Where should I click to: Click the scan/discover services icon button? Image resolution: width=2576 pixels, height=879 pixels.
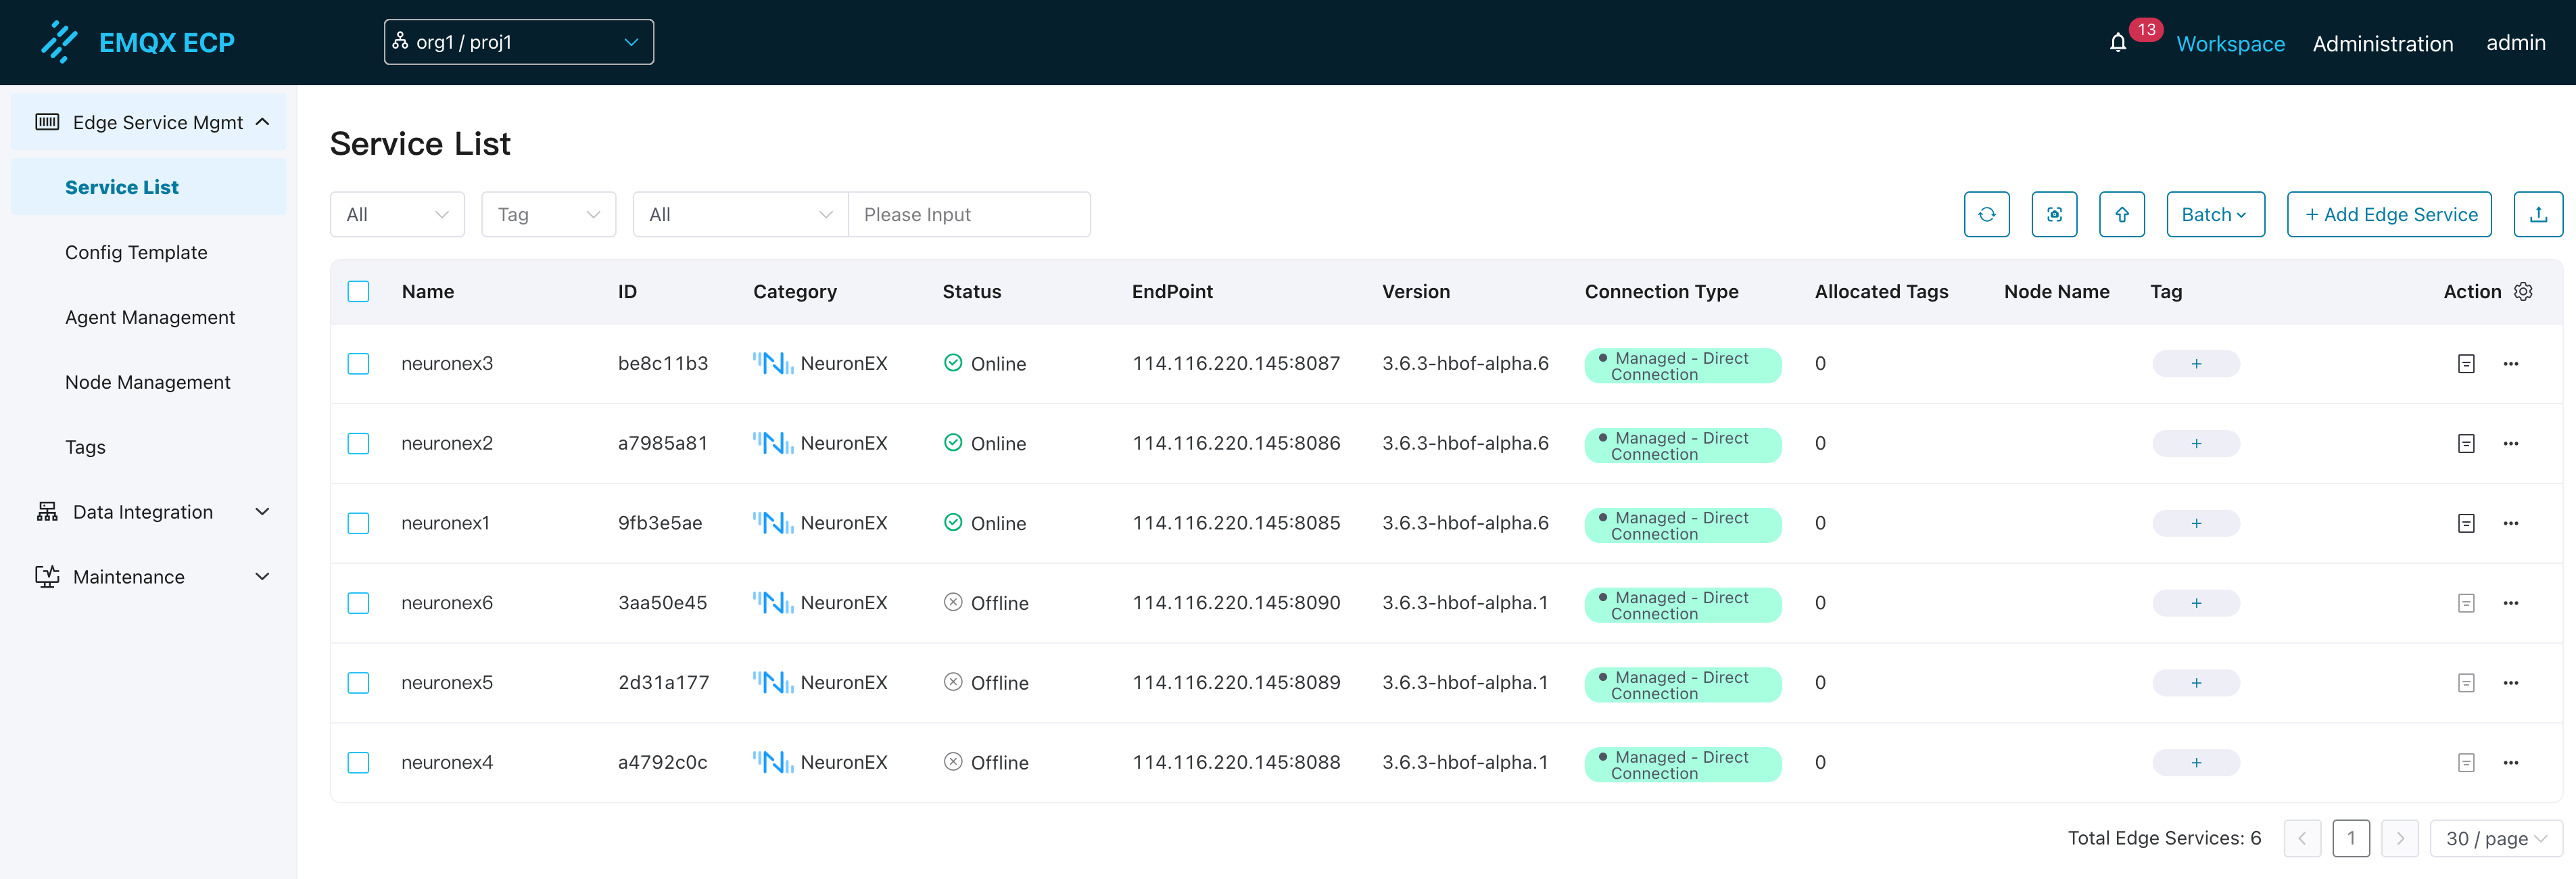pos(2054,214)
